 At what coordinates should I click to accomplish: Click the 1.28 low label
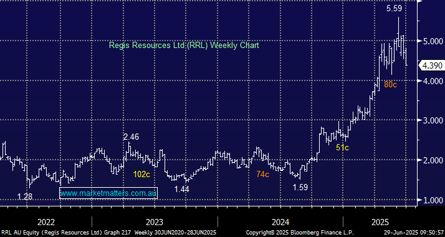tap(25, 196)
